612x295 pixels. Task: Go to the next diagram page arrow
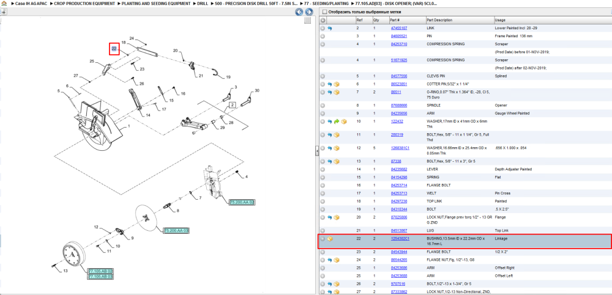tap(308, 12)
